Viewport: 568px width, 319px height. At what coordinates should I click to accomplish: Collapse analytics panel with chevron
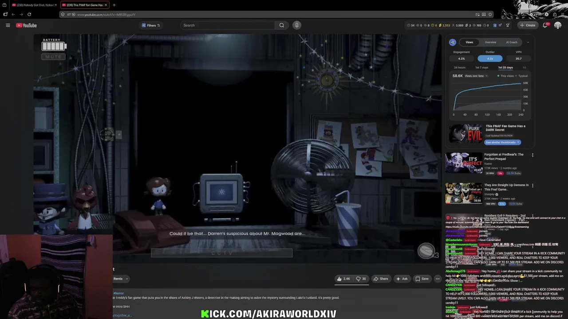528,42
